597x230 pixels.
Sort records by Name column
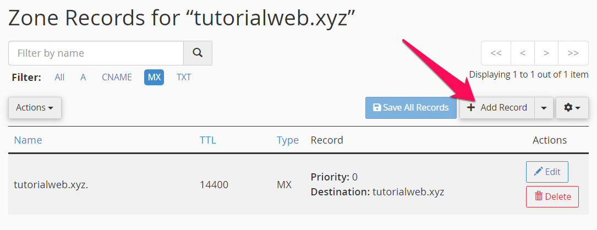(28, 140)
